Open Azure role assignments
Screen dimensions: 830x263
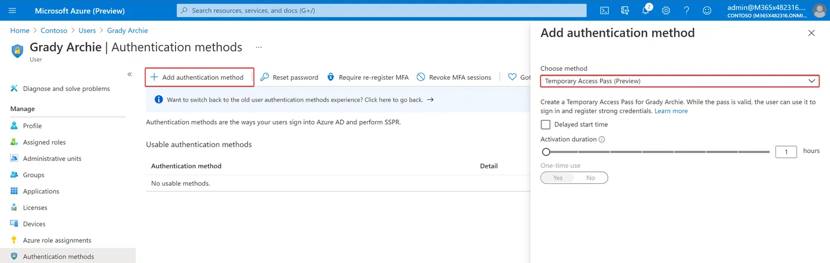(x=57, y=241)
